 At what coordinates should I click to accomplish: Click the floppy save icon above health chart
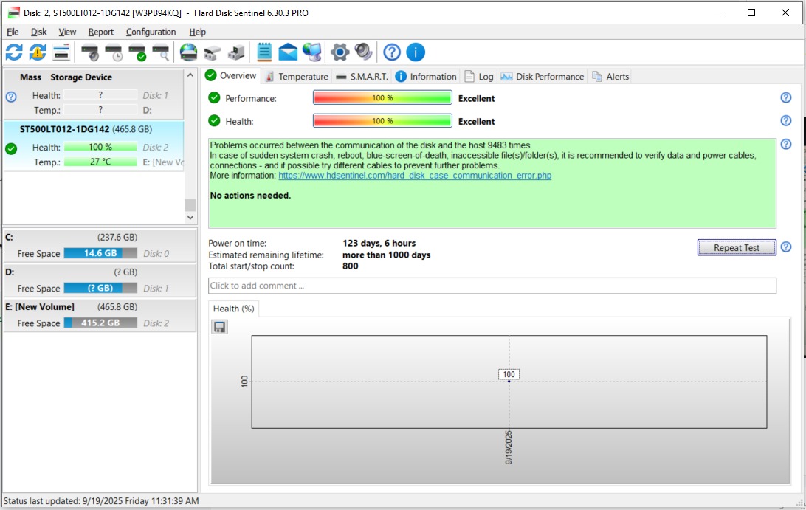click(x=219, y=327)
